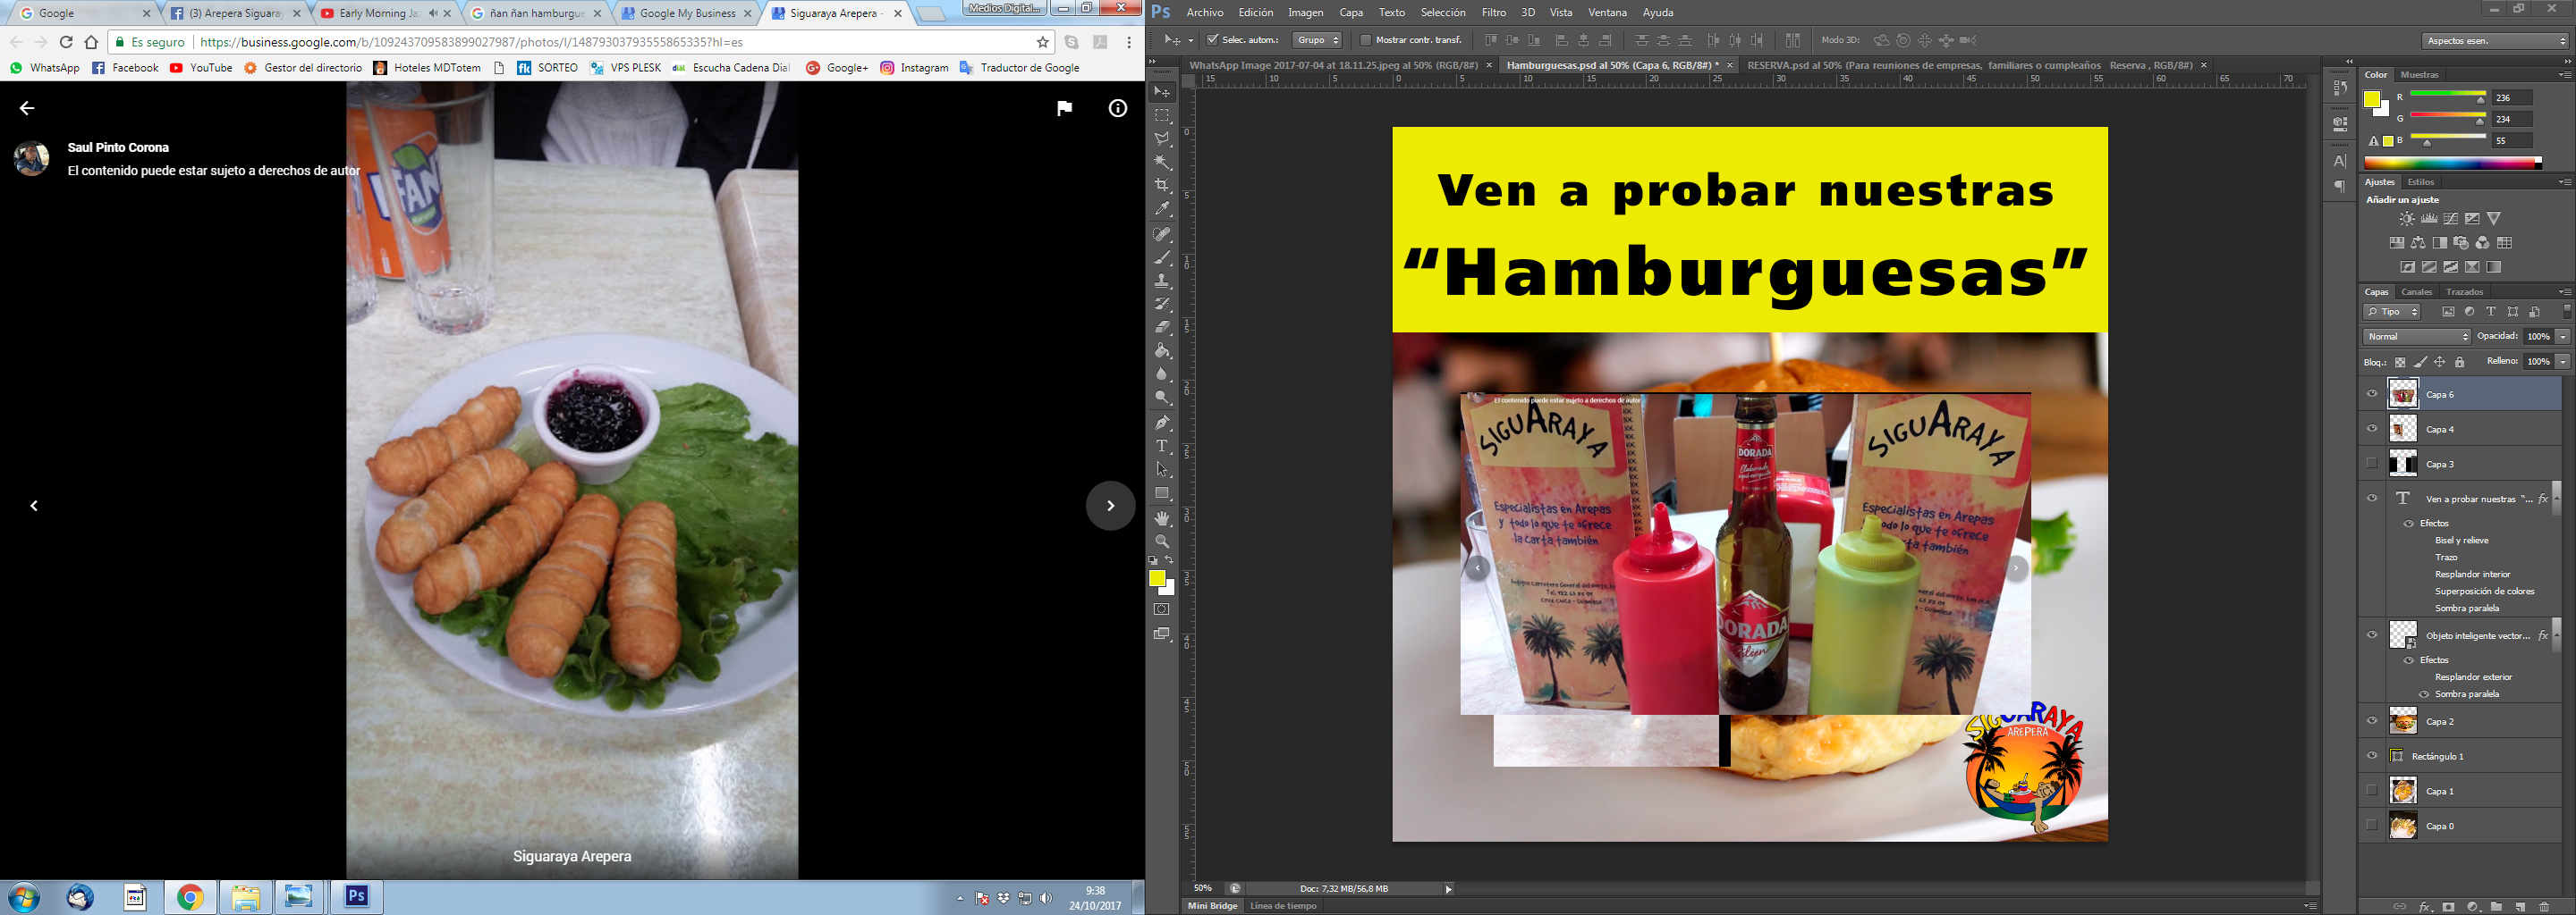This screenshot has height=915, width=2576.
Task: Go to the next photo arrow
Action: (1110, 507)
